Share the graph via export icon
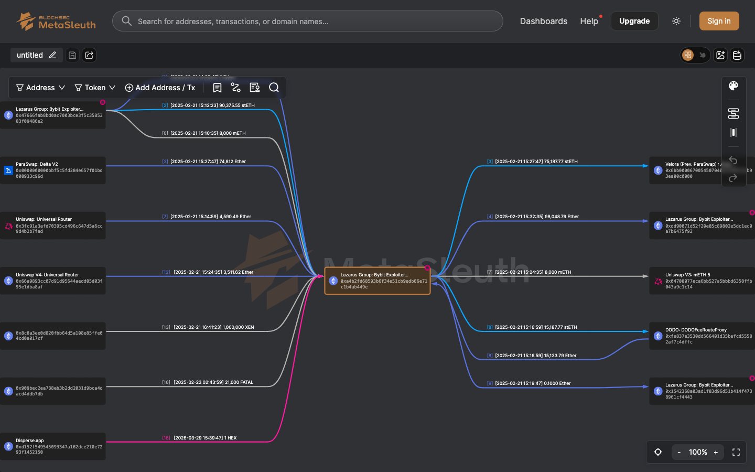 click(x=89, y=55)
